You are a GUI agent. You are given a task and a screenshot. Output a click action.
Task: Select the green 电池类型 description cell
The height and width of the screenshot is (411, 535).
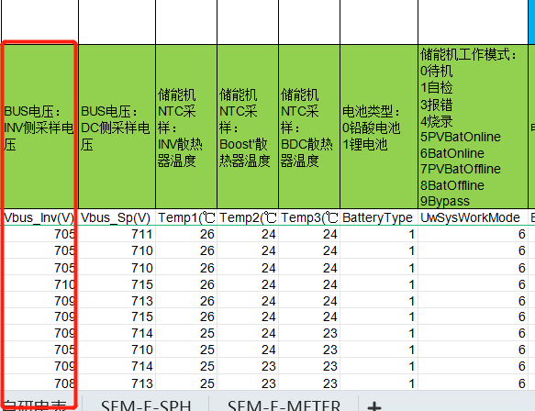coord(379,127)
